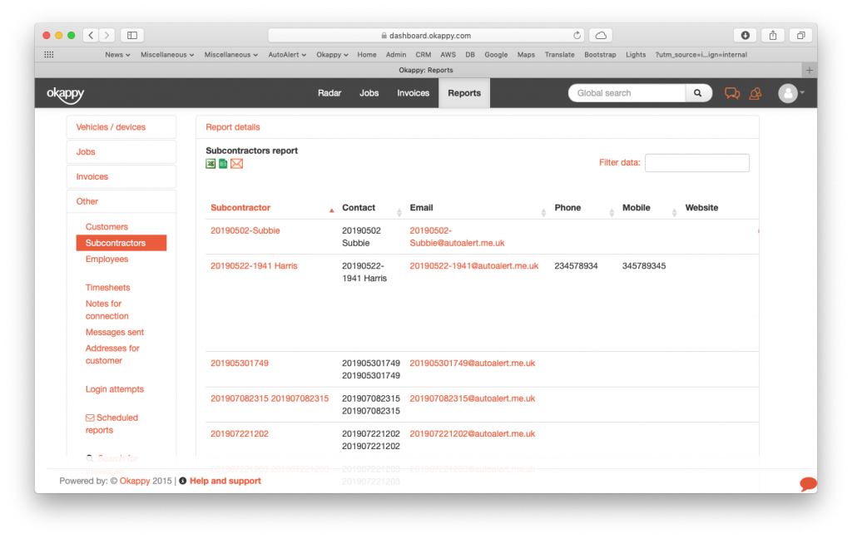Open the Customers report

pyautogui.click(x=106, y=226)
